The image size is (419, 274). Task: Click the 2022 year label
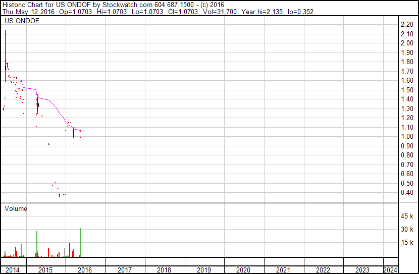click(x=323, y=270)
